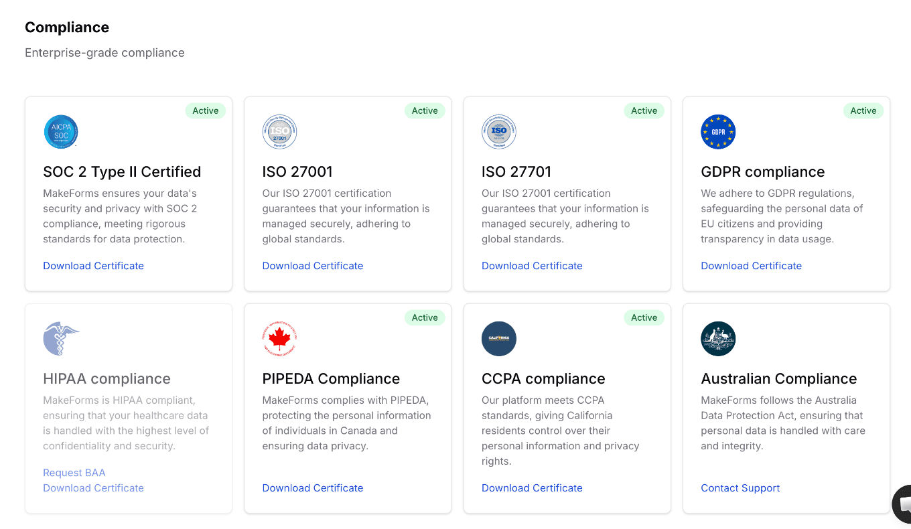Click Contact Support under Australian Compliance
911x529 pixels.
click(740, 488)
